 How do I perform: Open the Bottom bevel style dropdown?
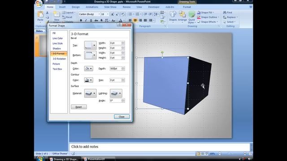coord(90,55)
